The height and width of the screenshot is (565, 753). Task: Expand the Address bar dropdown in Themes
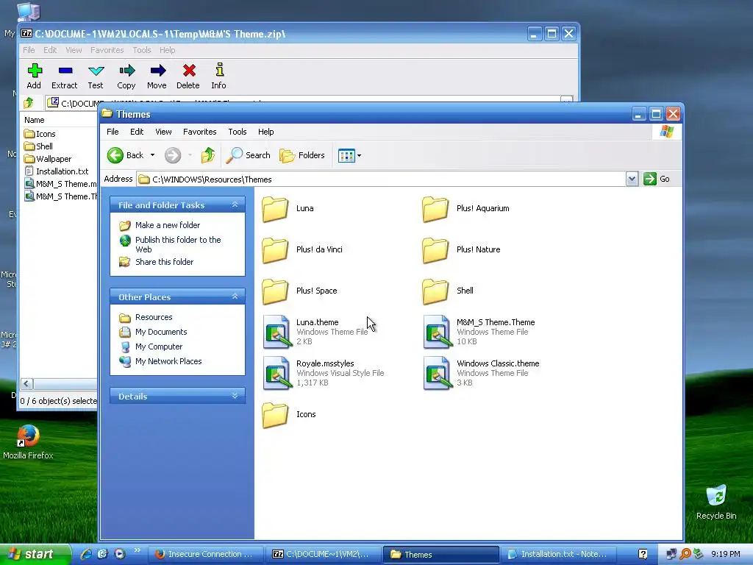632,180
